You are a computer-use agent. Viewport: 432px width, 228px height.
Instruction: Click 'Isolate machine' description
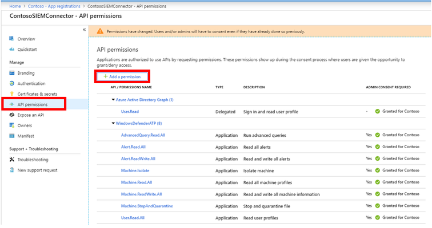tap(258, 170)
